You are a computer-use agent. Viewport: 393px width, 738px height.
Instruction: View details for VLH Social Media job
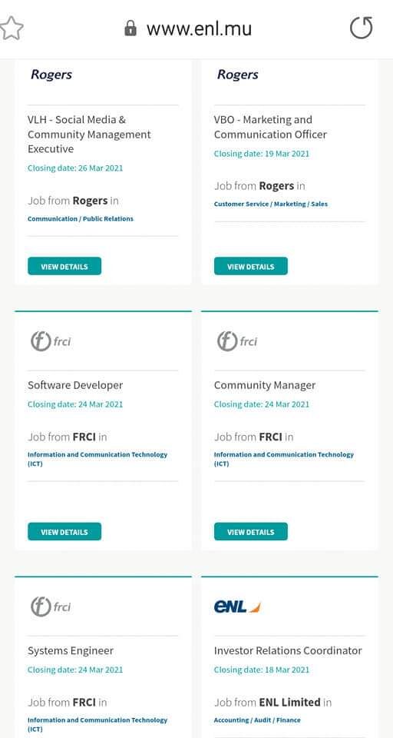(64, 266)
